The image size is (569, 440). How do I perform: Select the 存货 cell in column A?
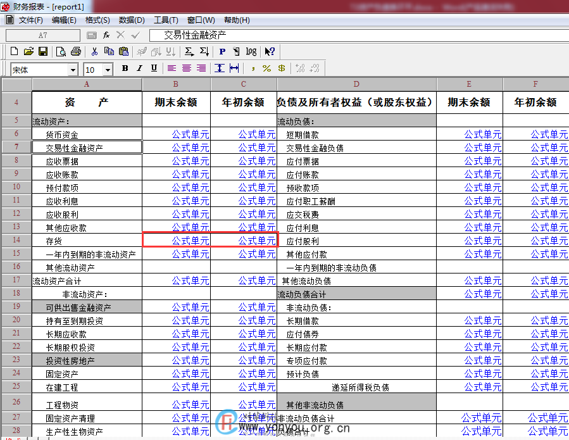click(x=87, y=241)
